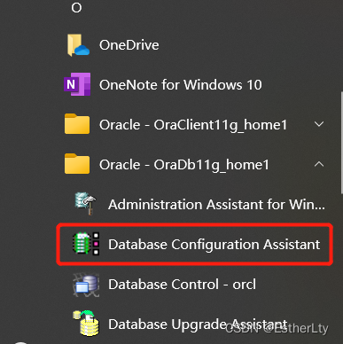Click the Oracle - OraDb11g_home1 folder label
The height and width of the screenshot is (344, 343).
[184, 165]
